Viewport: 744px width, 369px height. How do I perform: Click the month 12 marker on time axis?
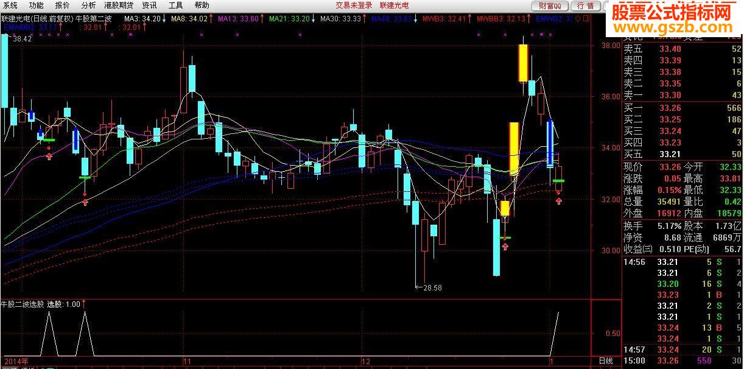pos(365,361)
